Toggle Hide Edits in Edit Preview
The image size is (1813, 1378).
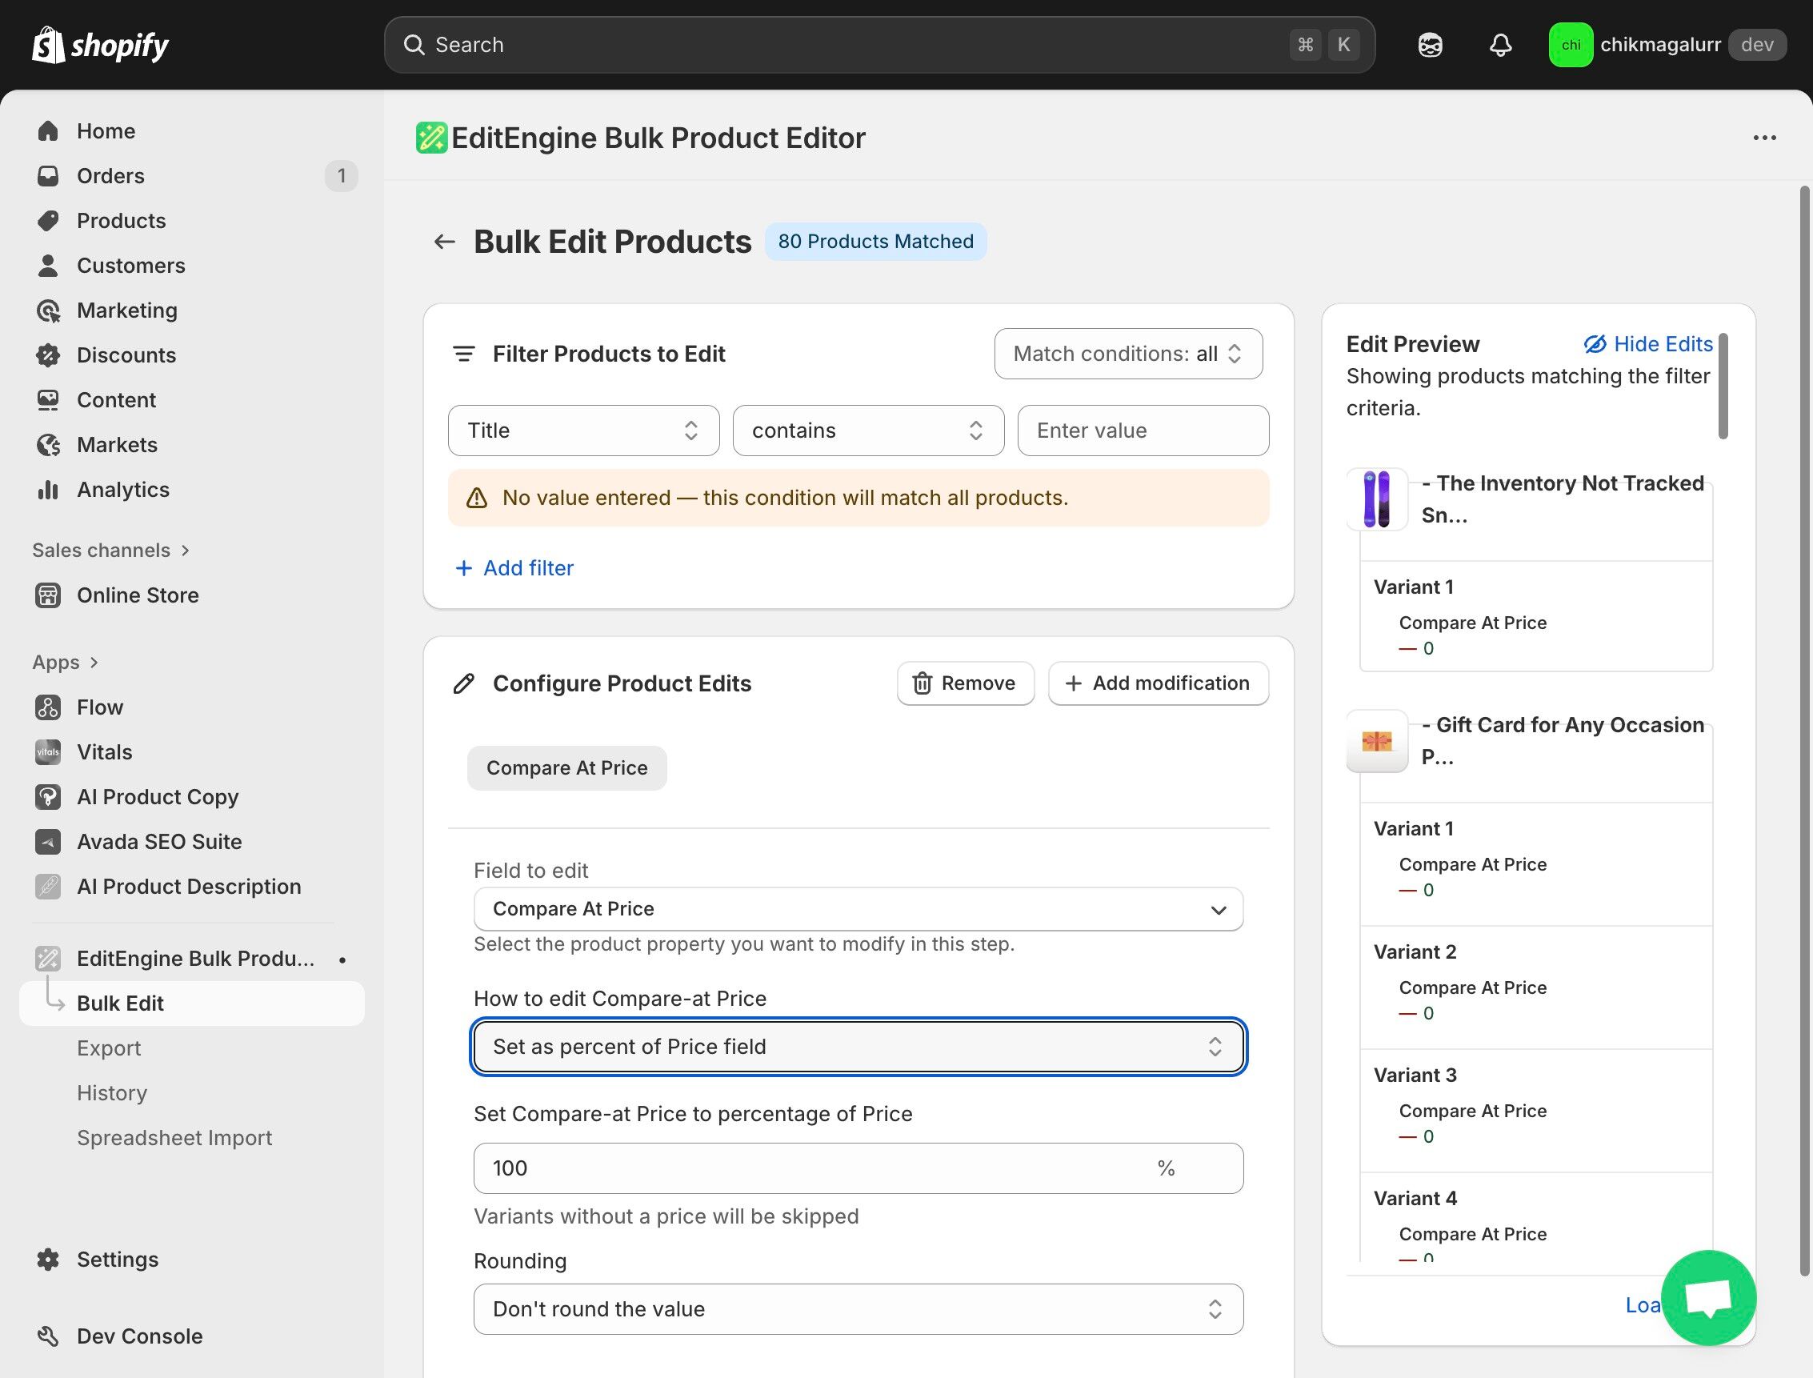pyautogui.click(x=1647, y=343)
